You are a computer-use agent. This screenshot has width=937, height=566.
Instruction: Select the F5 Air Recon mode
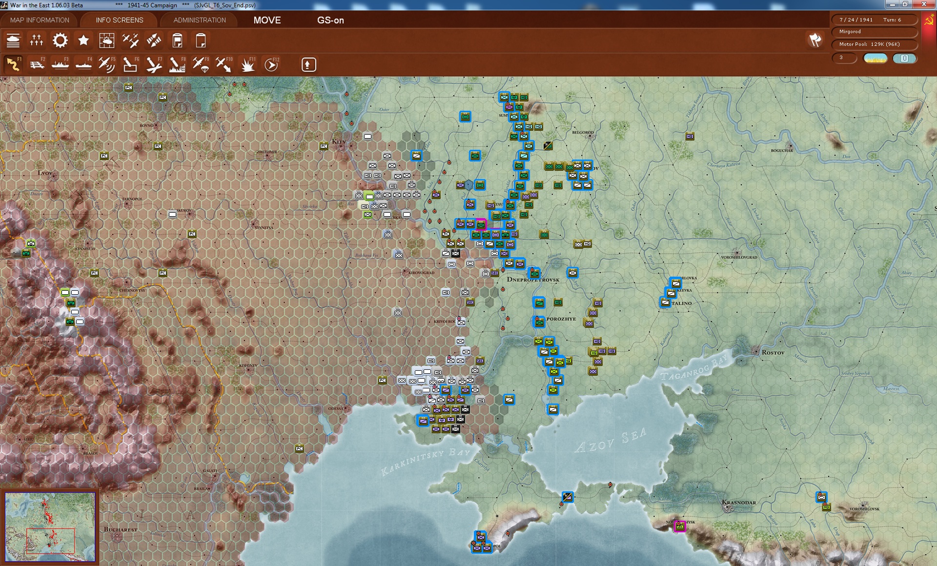pyautogui.click(x=107, y=64)
